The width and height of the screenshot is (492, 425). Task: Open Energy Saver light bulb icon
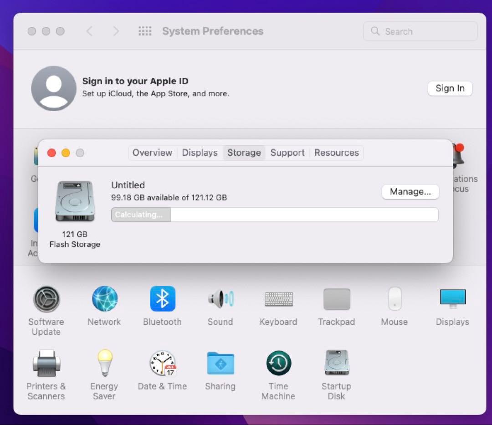(x=104, y=364)
